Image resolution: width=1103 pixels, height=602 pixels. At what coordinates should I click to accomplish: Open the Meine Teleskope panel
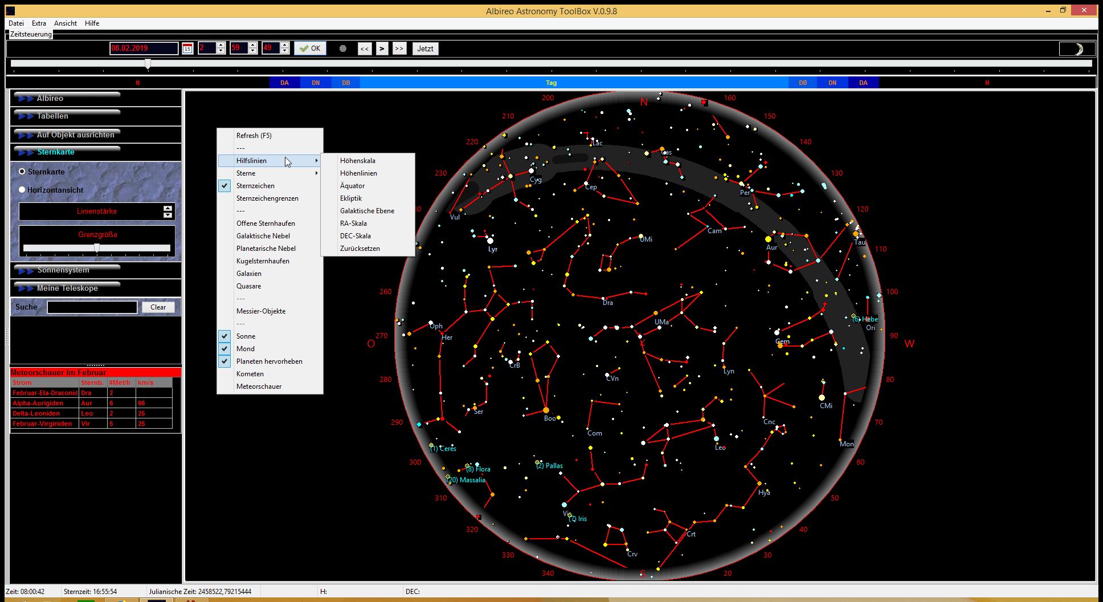(x=67, y=288)
